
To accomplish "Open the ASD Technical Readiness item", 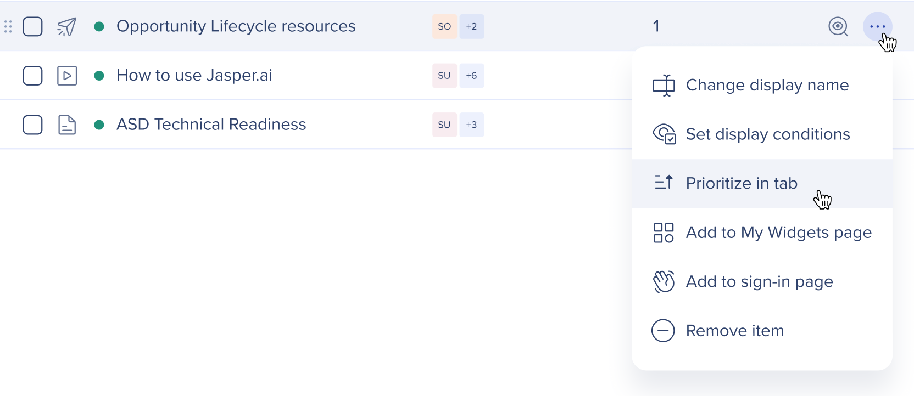I will [x=211, y=125].
